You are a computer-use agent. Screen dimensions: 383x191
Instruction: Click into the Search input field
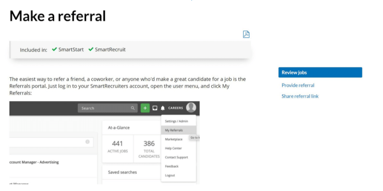coord(104,108)
